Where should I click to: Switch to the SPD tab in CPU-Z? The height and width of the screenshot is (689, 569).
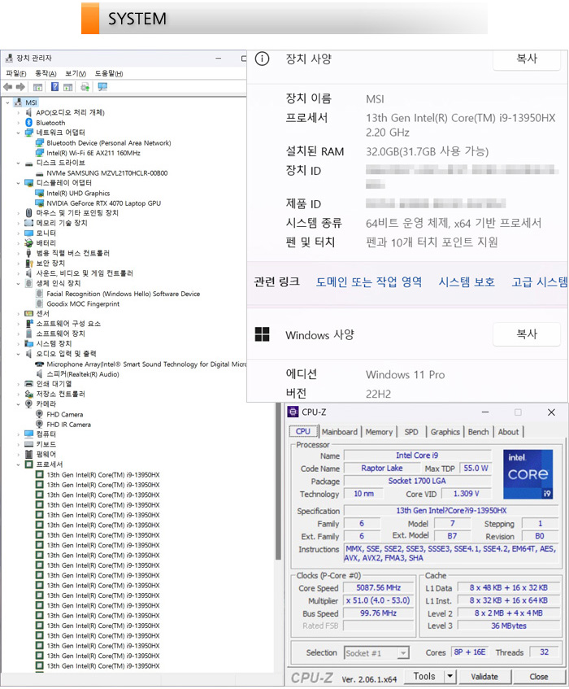click(x=411, y=432)
